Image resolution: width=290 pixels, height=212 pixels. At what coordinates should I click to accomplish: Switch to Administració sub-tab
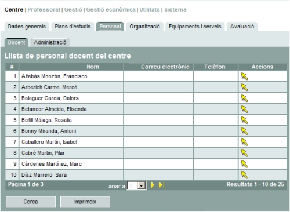pyautogui.click(x=50, y=42)
